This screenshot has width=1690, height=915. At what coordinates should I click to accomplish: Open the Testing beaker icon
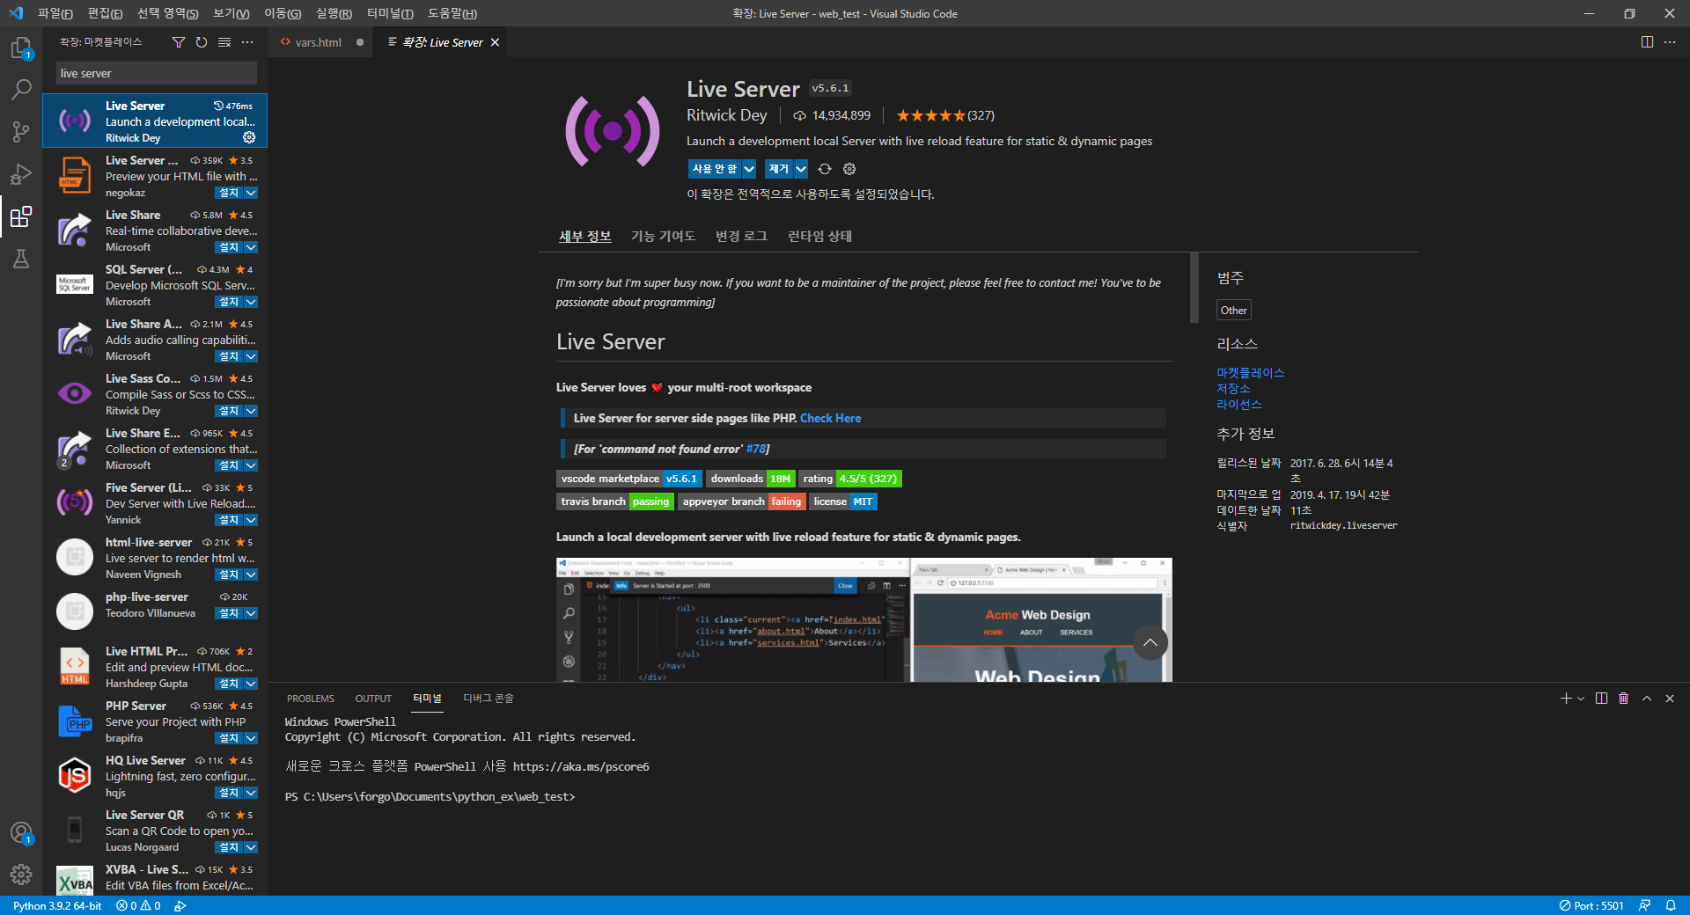point(21,259)
